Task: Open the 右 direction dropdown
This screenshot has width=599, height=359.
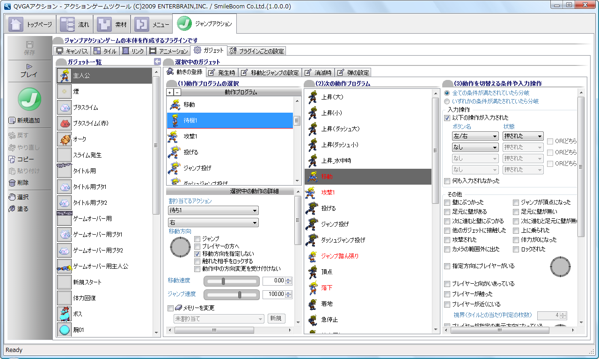Action: (213, 223)
